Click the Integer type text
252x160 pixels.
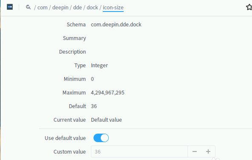(99, 66)
